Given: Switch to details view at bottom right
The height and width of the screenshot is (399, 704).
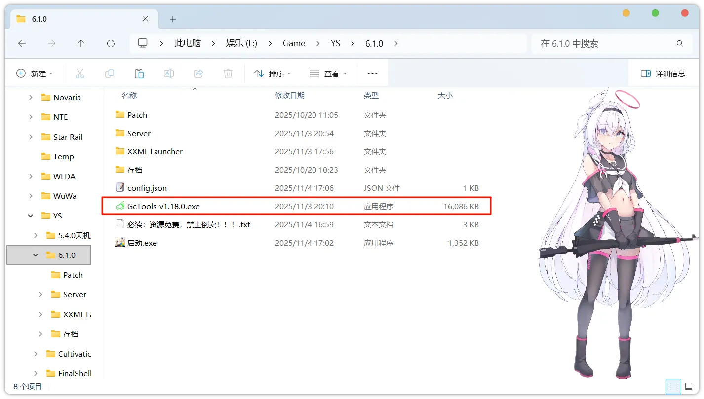Looking at the screenshot, I should pos(673,386).
